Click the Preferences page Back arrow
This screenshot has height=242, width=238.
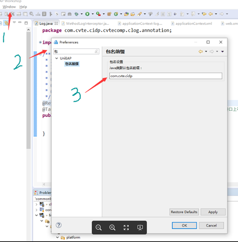pyautogui.click(x=201, y=52)
